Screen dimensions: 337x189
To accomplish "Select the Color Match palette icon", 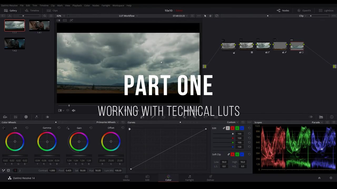I will point(16,117).
